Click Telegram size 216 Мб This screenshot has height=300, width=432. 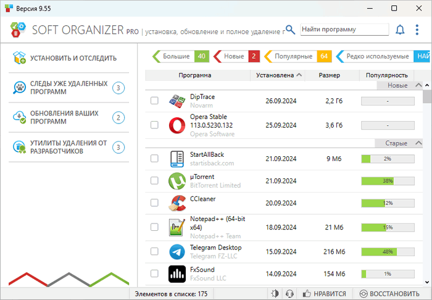[x=334, y=252]
